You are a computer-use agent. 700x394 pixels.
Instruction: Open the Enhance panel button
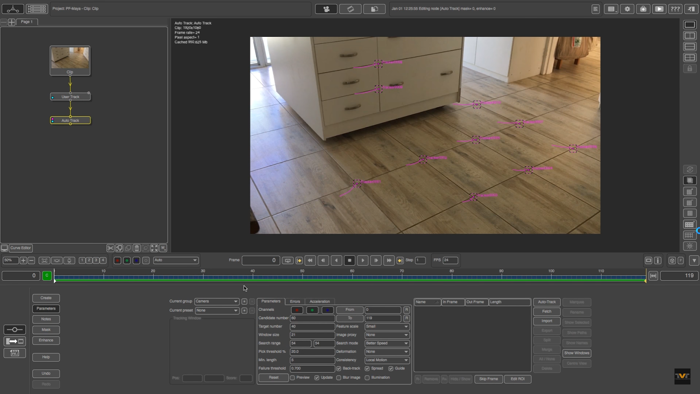pos(46,341)
